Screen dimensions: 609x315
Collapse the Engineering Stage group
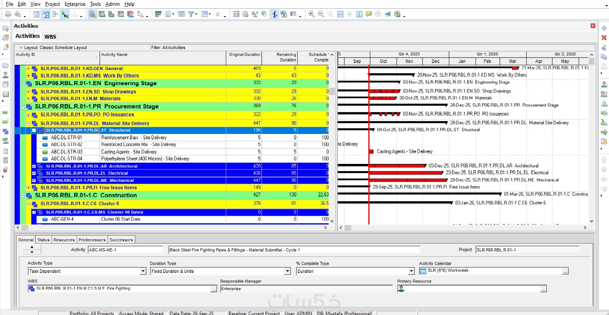click(23, 83)
